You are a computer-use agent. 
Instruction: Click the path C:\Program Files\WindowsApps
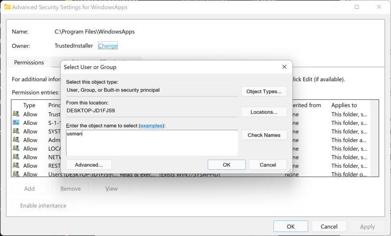(x=94, y=32)
